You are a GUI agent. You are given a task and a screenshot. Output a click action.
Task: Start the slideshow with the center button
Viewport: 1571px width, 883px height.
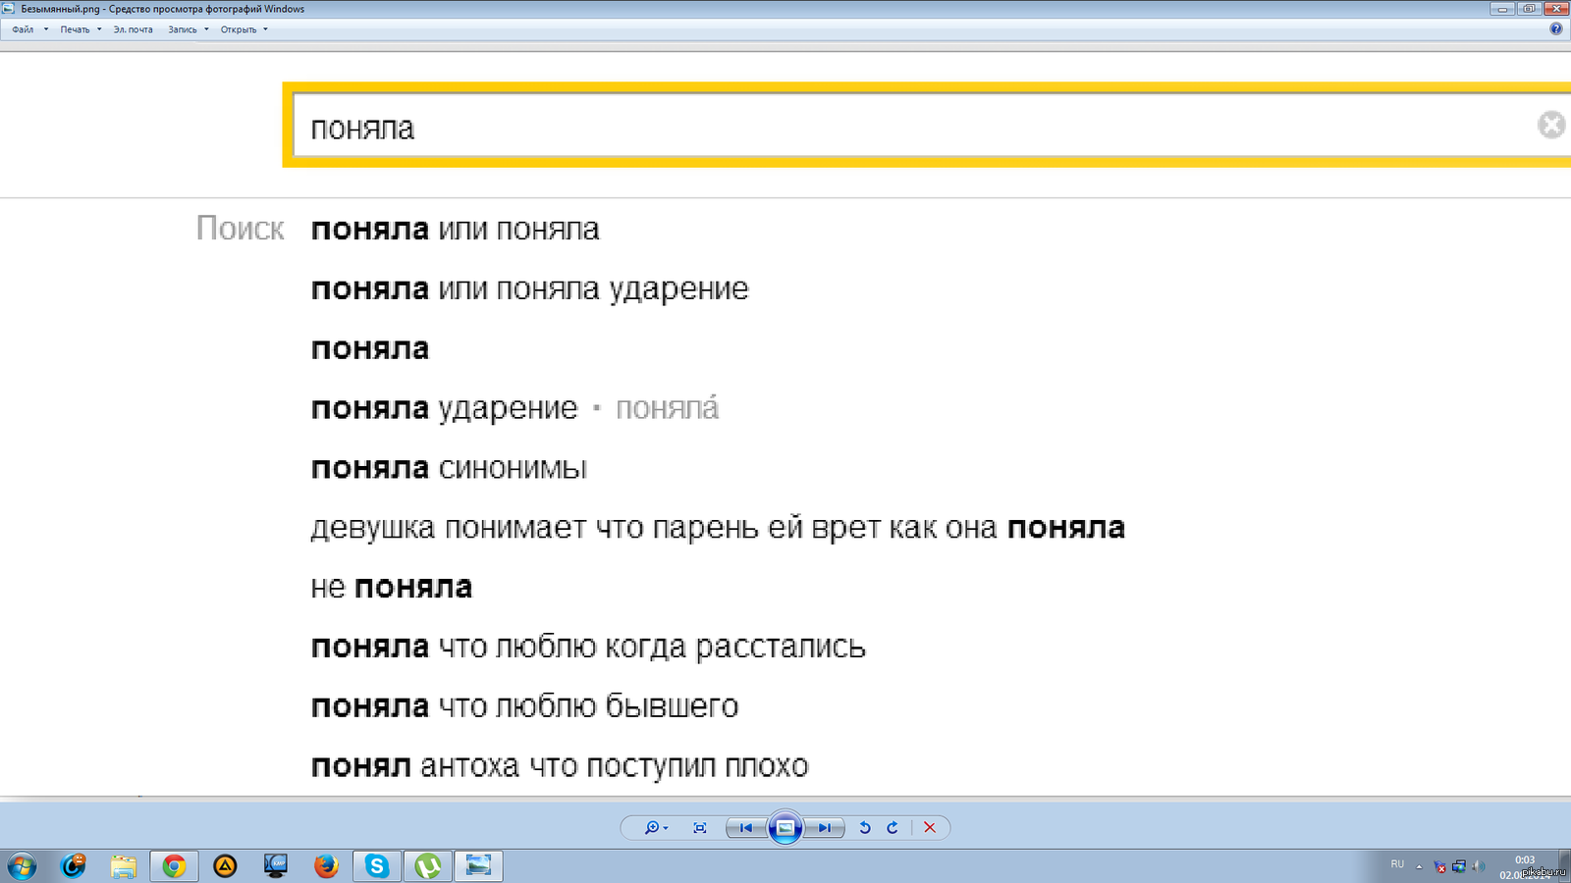[x=785, y=828]
